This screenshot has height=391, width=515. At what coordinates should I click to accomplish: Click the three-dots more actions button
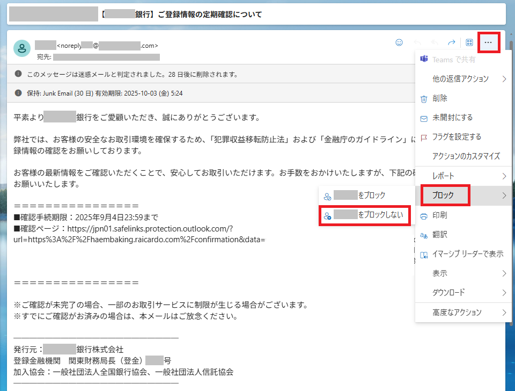tap(488, 42)
